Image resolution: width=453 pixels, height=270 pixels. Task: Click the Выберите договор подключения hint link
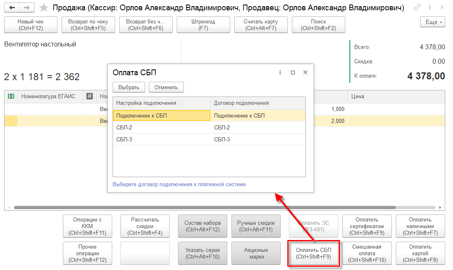click(x=179, y=184)
